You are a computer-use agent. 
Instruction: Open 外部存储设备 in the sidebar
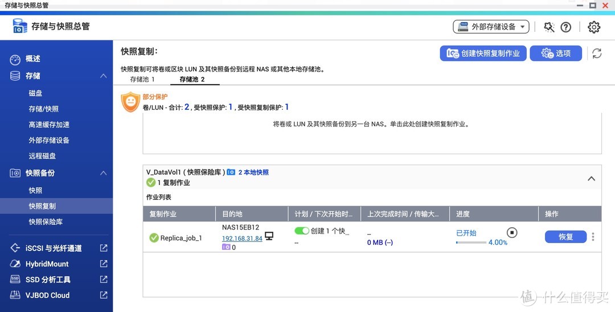[49, 140]
